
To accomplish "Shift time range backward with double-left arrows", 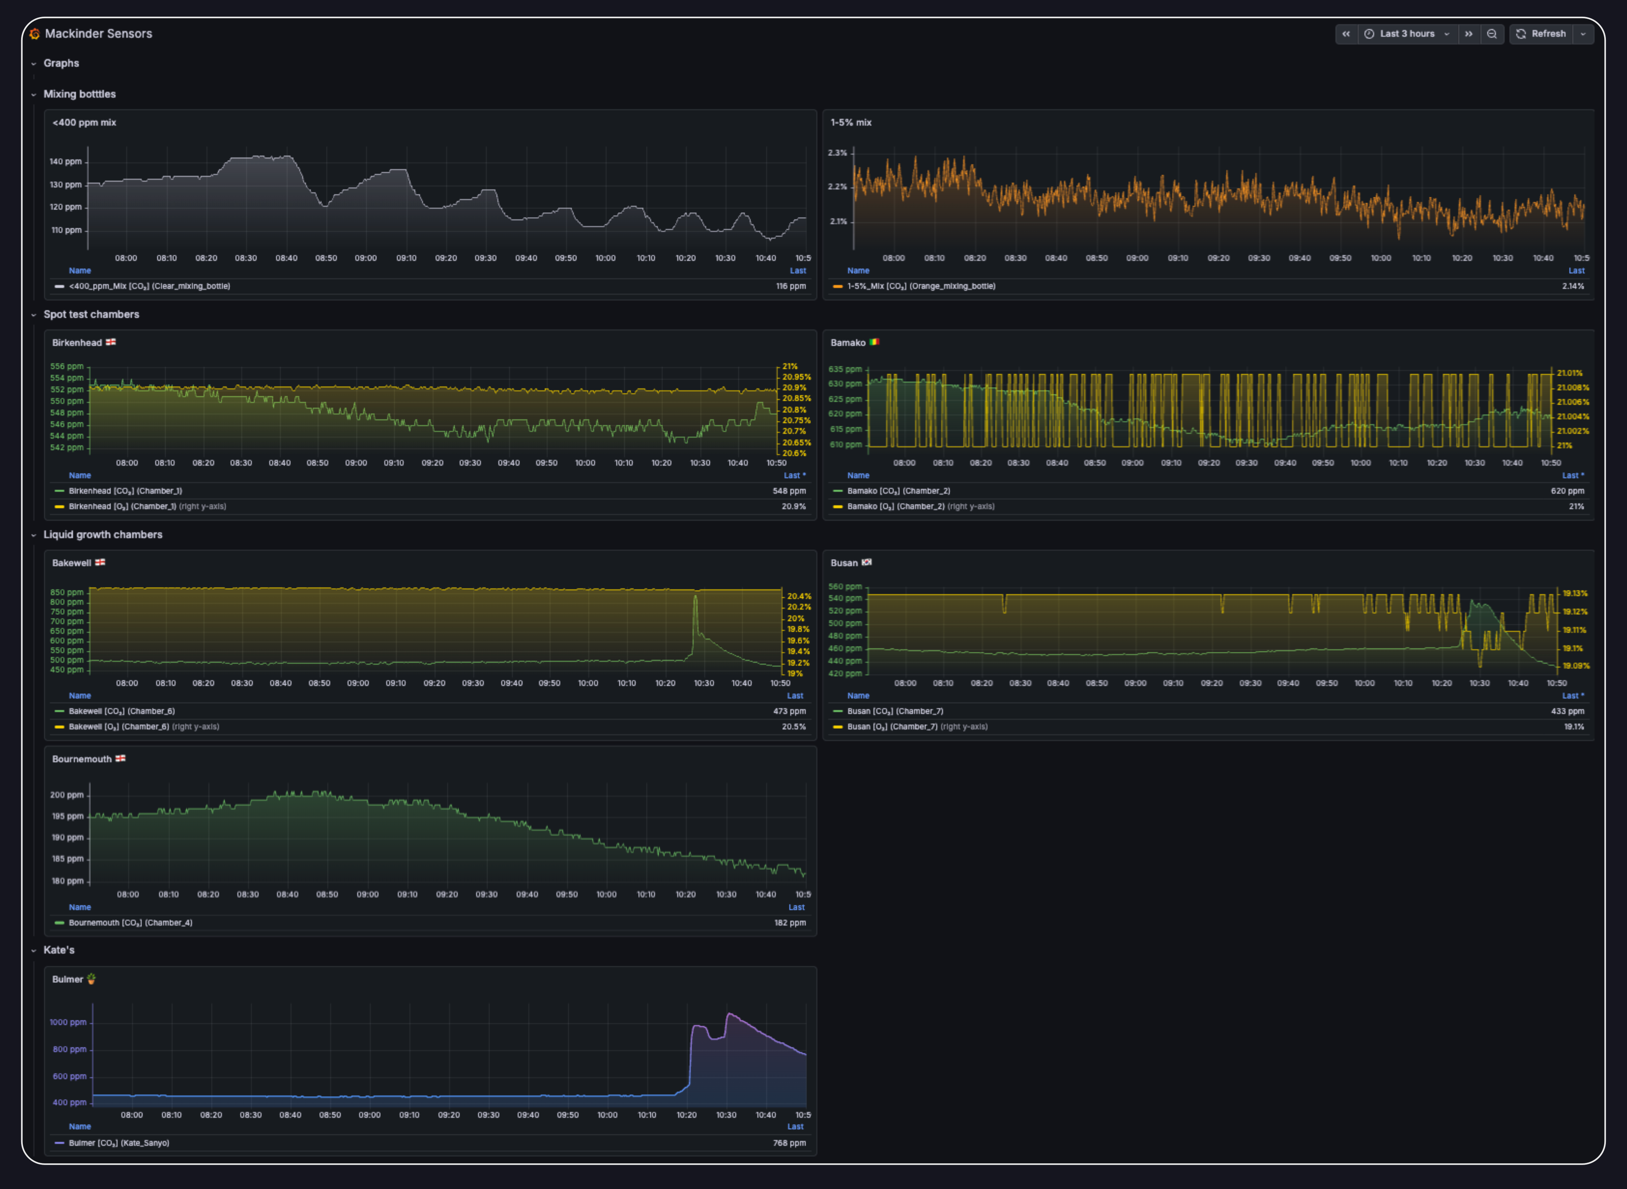I will 1346,34.
